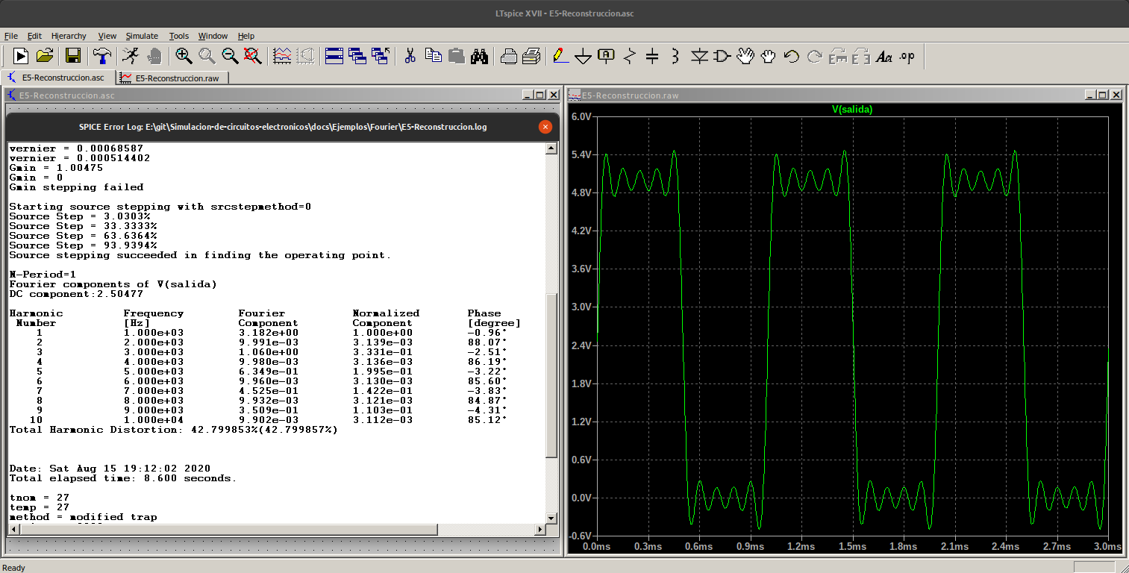
Task: Click the Mirror component icon
Action: pos(861,55)
